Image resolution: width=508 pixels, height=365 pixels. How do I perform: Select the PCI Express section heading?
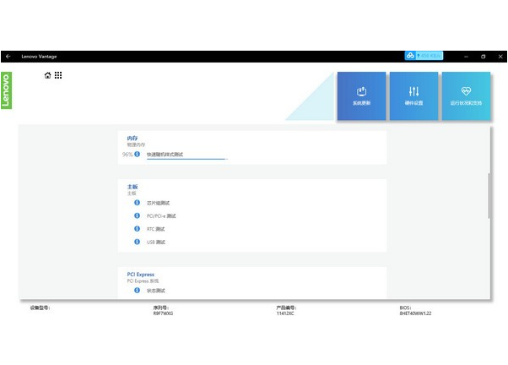tap(141, 275)
